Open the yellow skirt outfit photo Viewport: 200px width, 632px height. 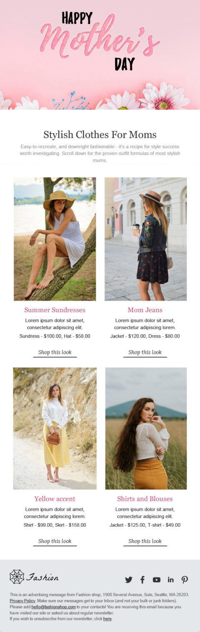(55, 428)
